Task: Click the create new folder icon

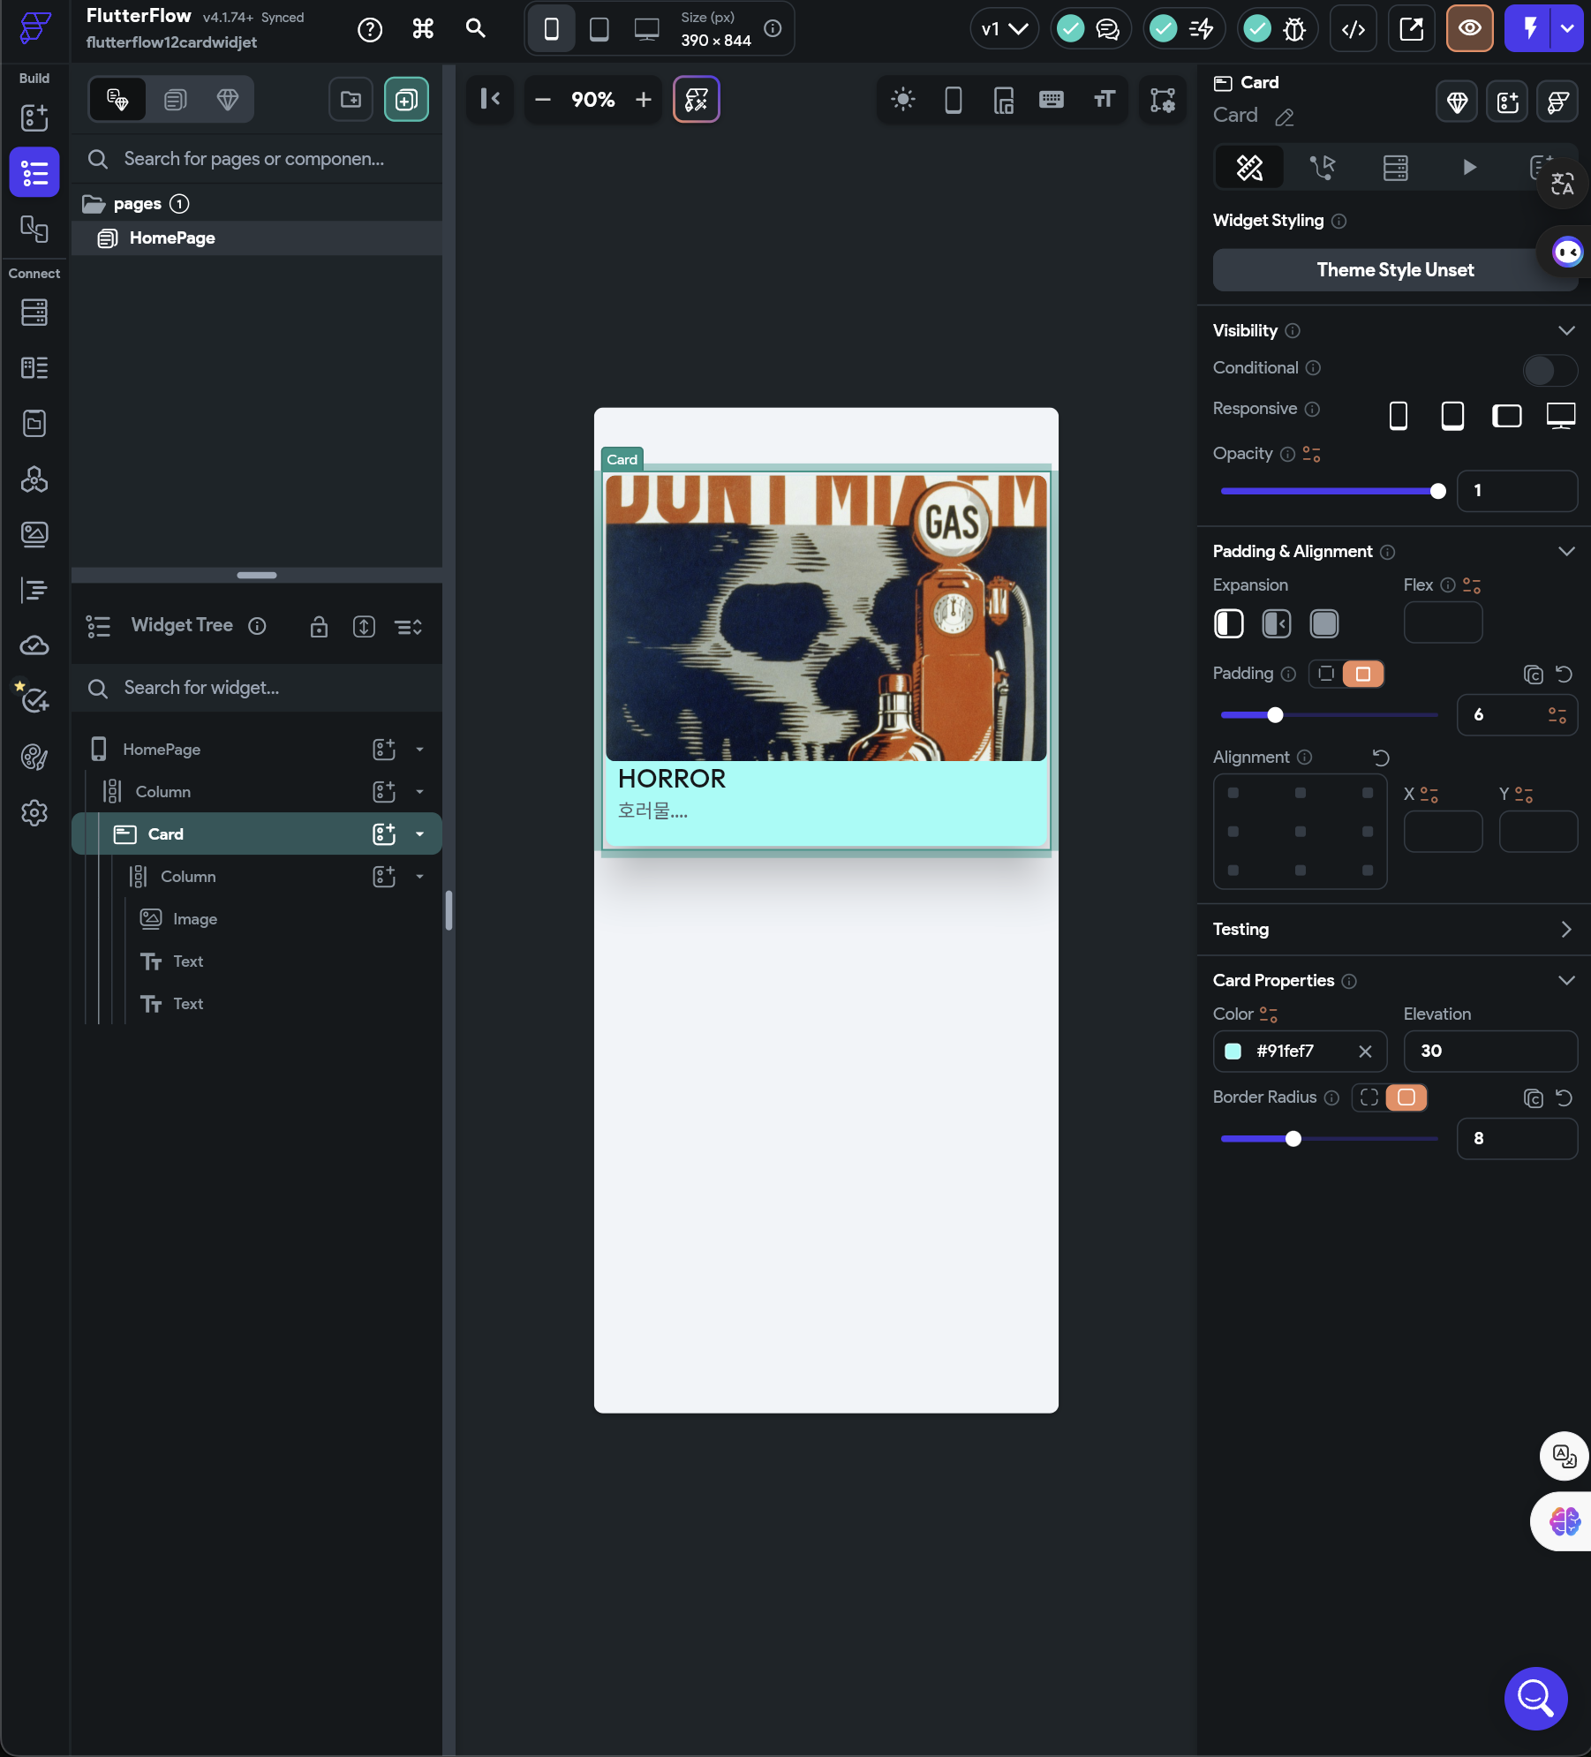Action: coord(351,99)
